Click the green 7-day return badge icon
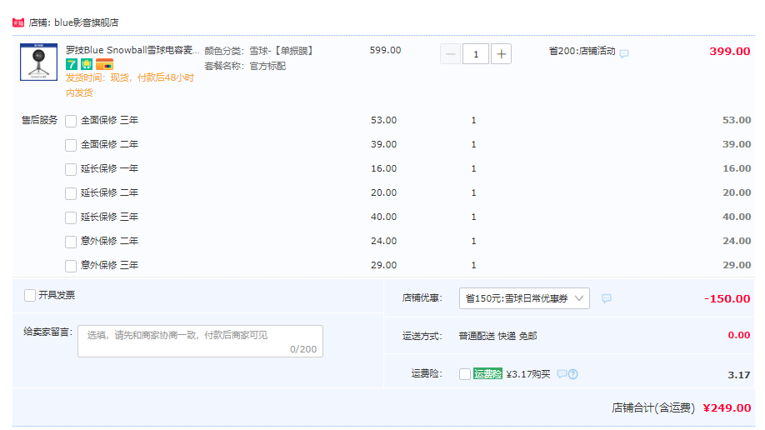This screenshot has width=765, height=430. point(72,64)
